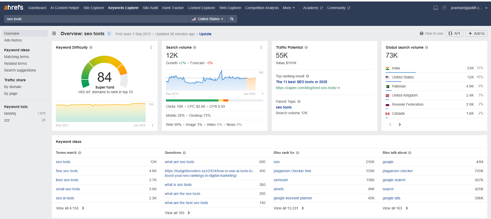The image size is (491, 219).
Task: Select Search suggestions in sidebar
Action: point(20,70)
